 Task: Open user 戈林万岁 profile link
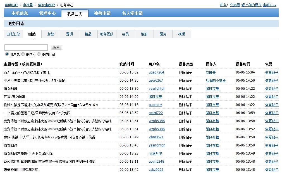coord(156,153)
